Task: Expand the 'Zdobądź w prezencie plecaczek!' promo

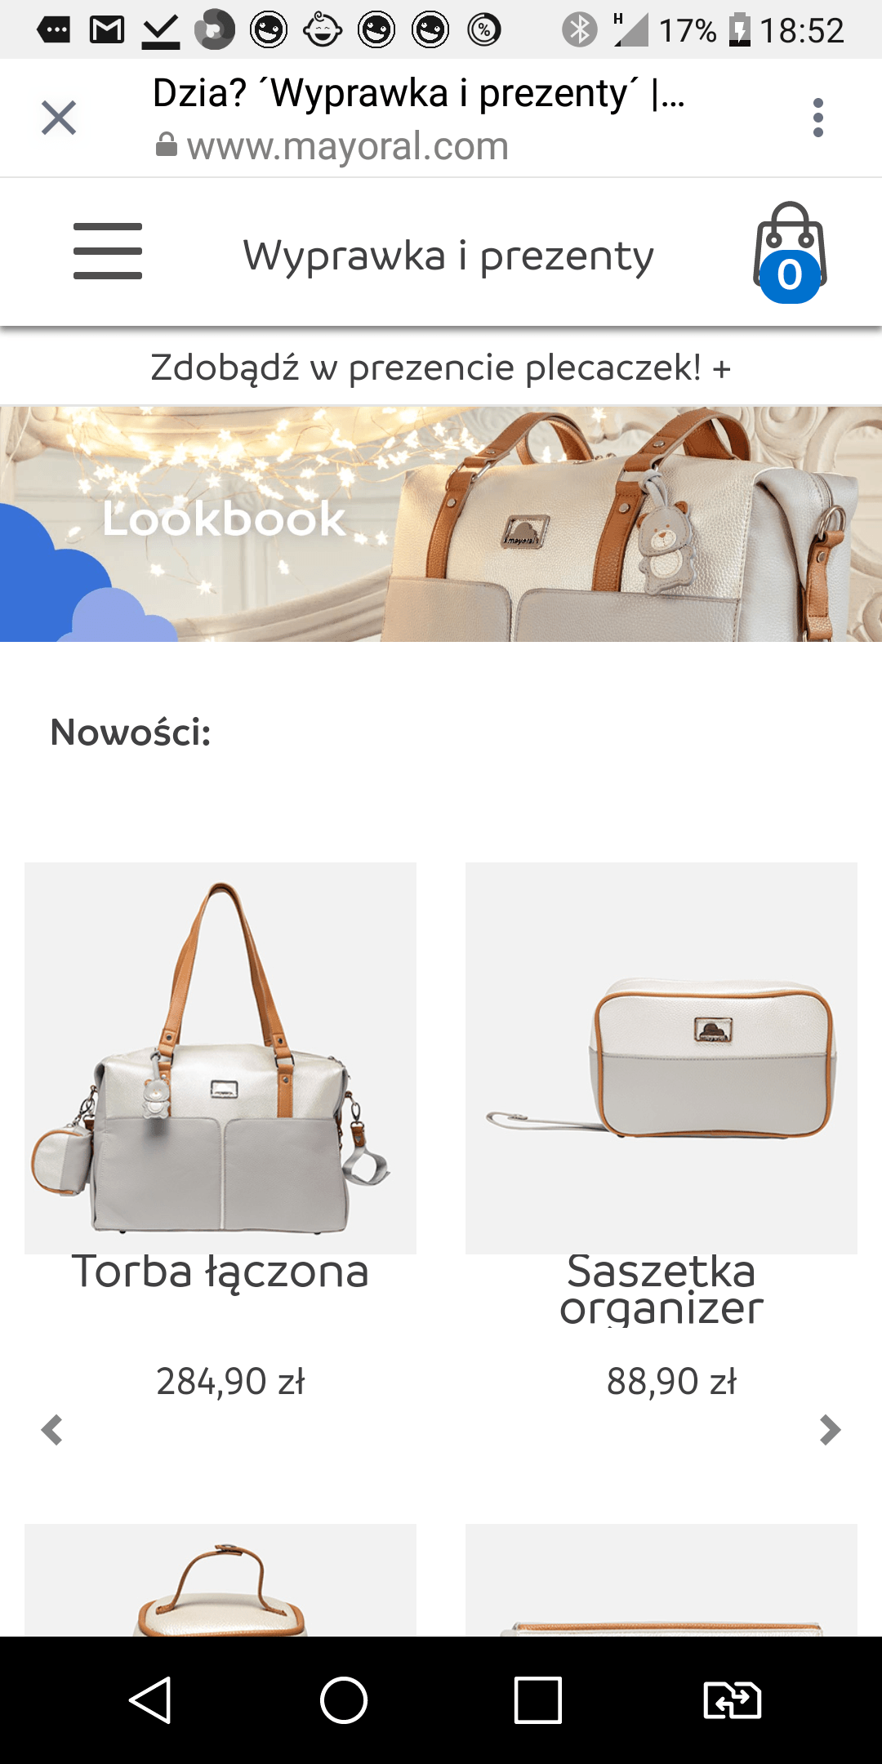Action: 441,367
